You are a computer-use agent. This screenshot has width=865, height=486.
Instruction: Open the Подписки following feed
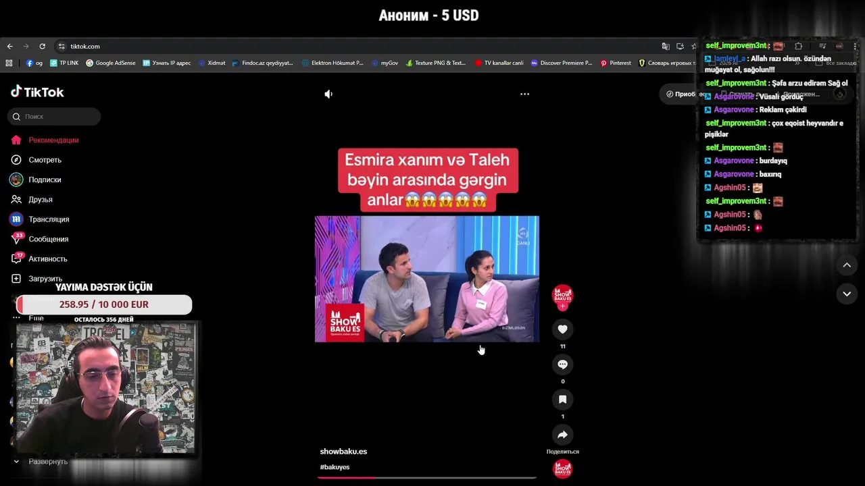click(36, 180)
